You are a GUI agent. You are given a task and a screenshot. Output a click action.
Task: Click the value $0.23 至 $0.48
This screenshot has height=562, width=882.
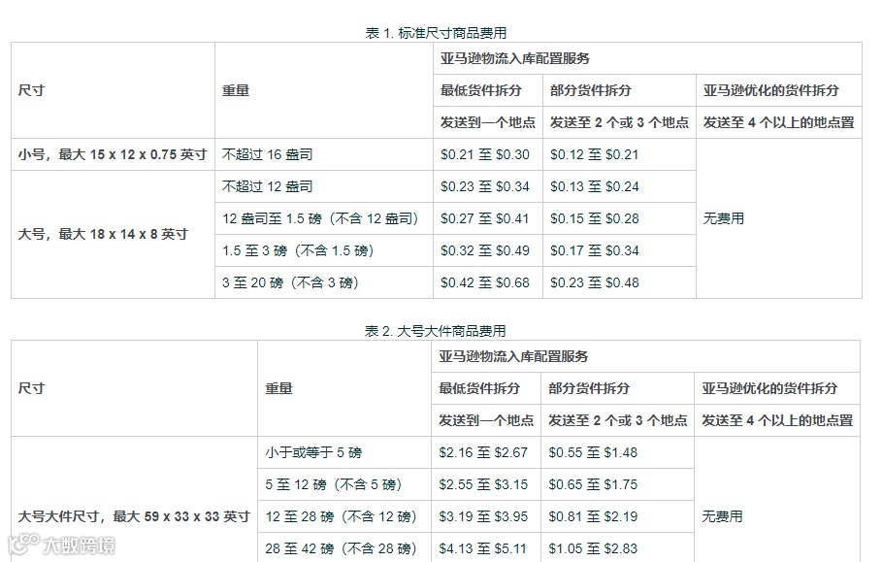(595, 283)
